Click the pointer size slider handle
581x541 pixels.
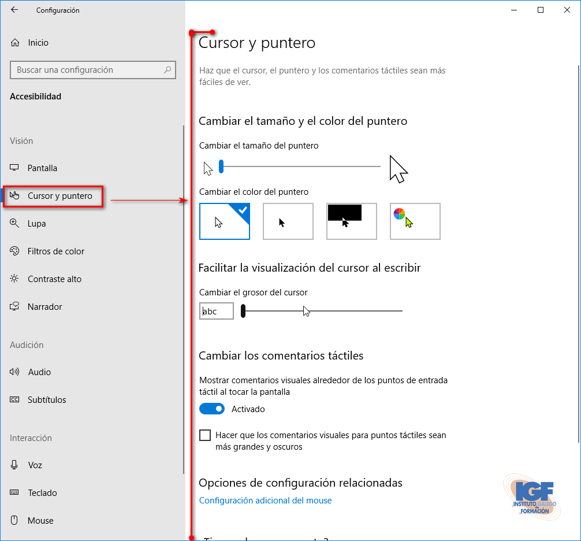[x=221, y=166]
